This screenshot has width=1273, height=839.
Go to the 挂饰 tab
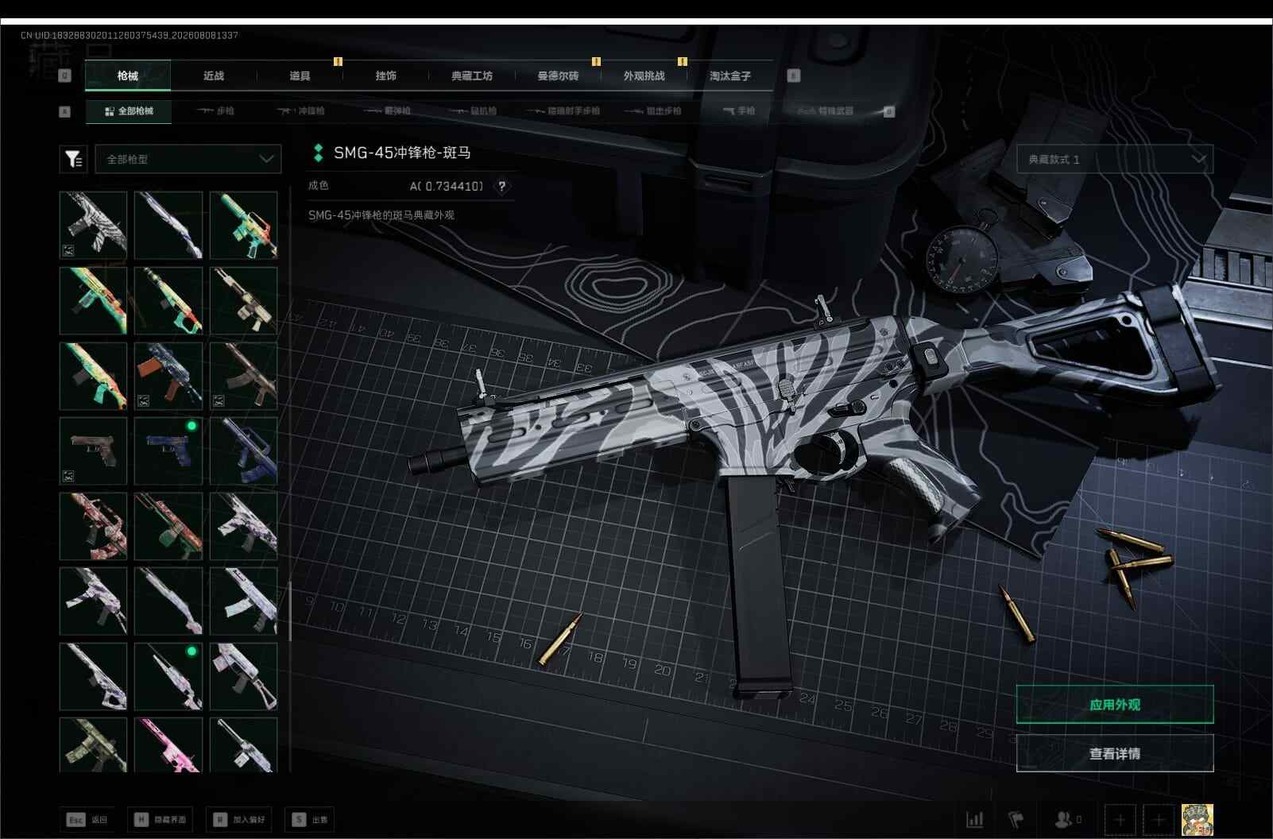(386, 75)
